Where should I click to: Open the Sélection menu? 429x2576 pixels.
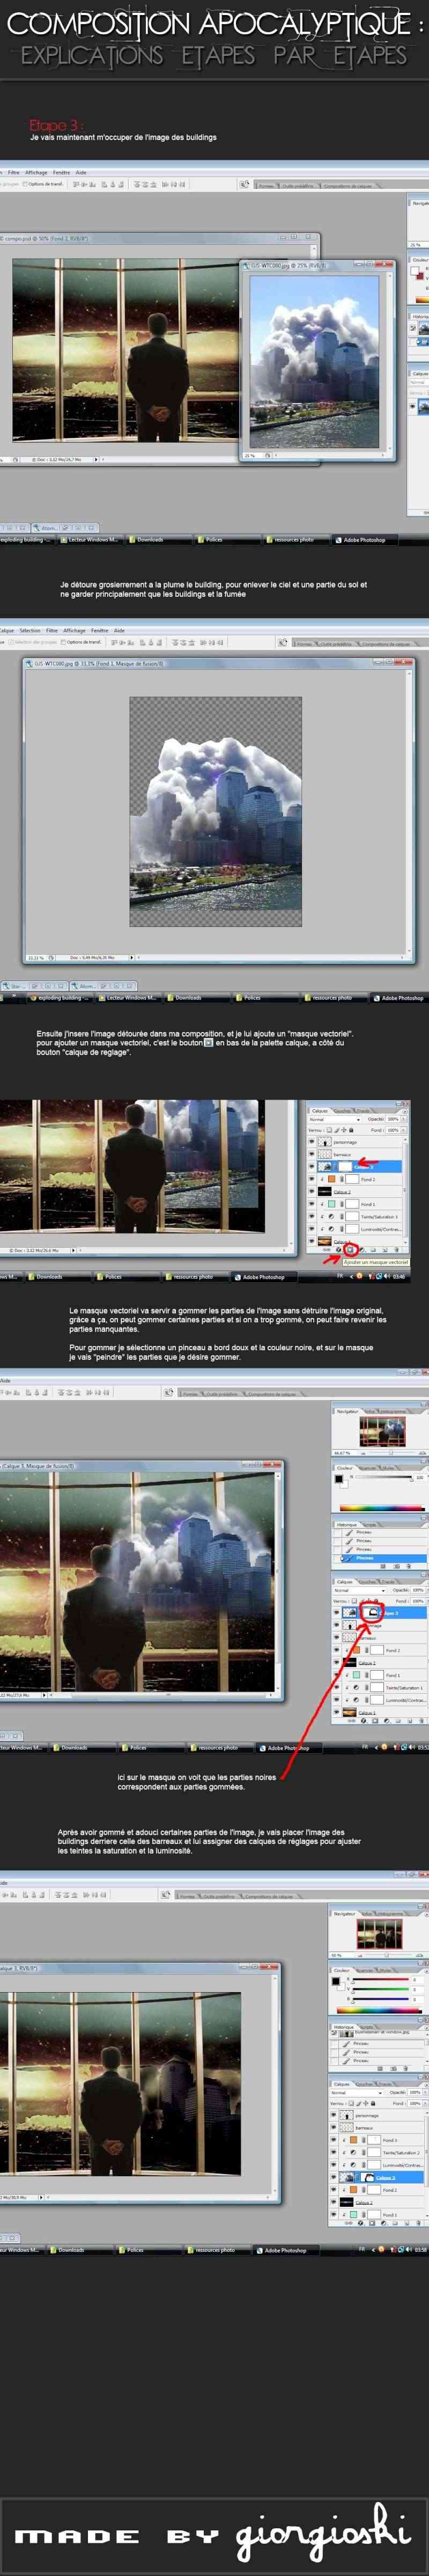click(x=30, y=630)
